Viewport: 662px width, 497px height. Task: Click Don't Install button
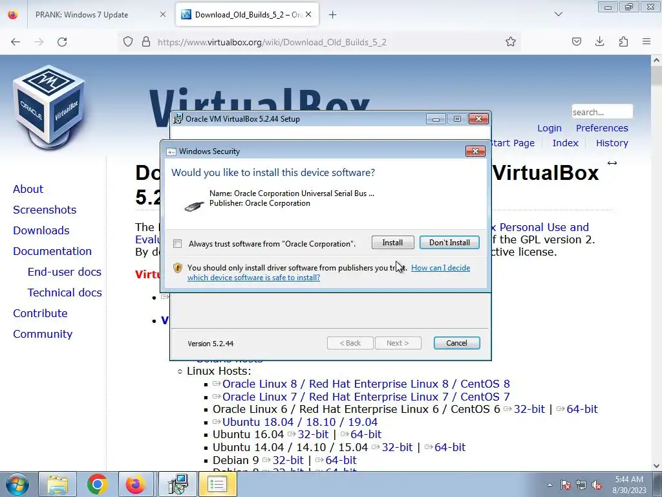(449, 243)
